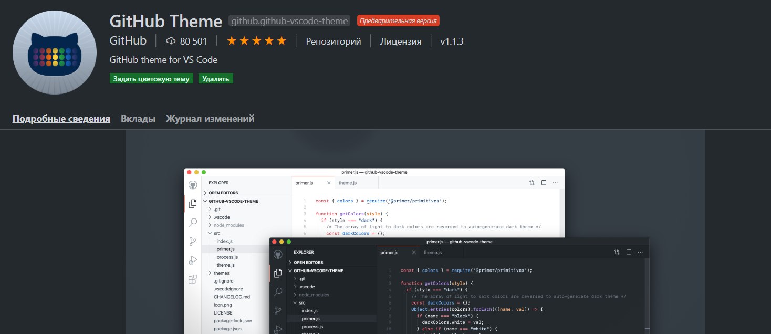Select theme.js tab in dark preview window

(433, 252)
